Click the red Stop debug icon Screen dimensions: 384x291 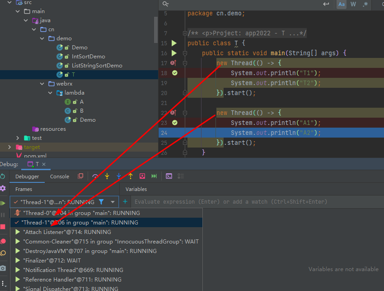pos(3,227)
